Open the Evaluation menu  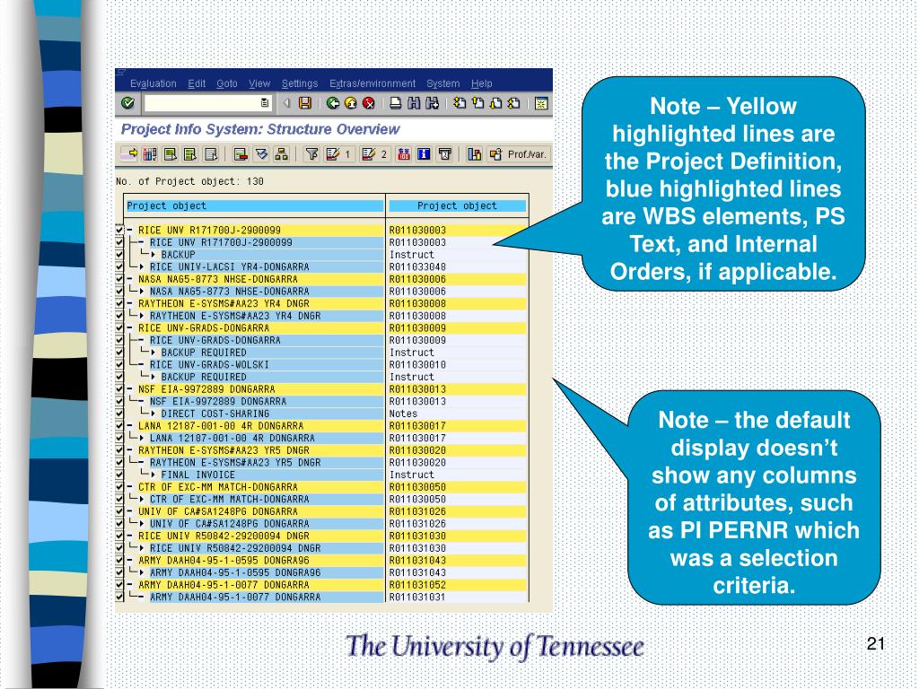pos(153,83)
